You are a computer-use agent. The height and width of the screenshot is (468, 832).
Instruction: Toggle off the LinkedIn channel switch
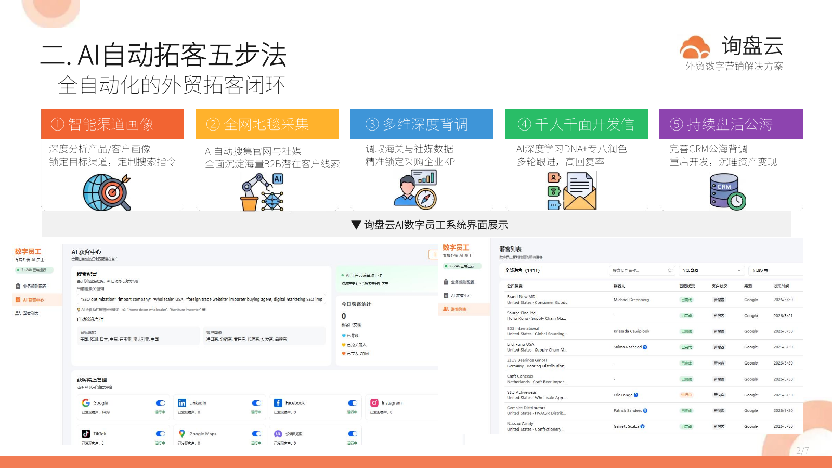[x=257, y=403]
